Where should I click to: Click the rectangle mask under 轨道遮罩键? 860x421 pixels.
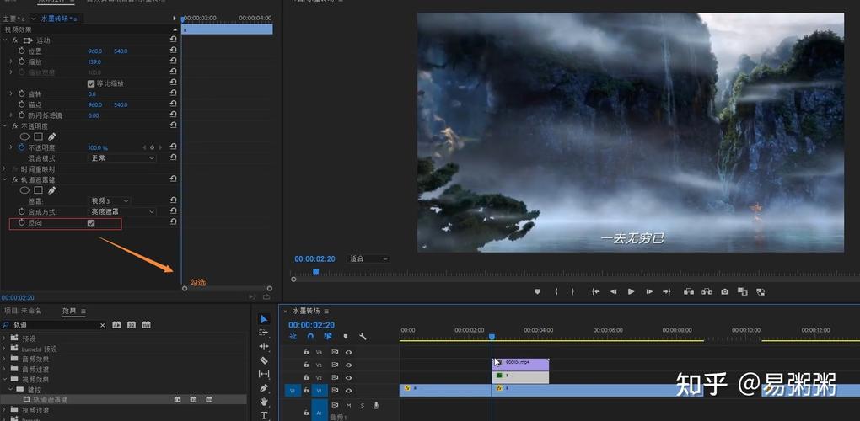39,190
